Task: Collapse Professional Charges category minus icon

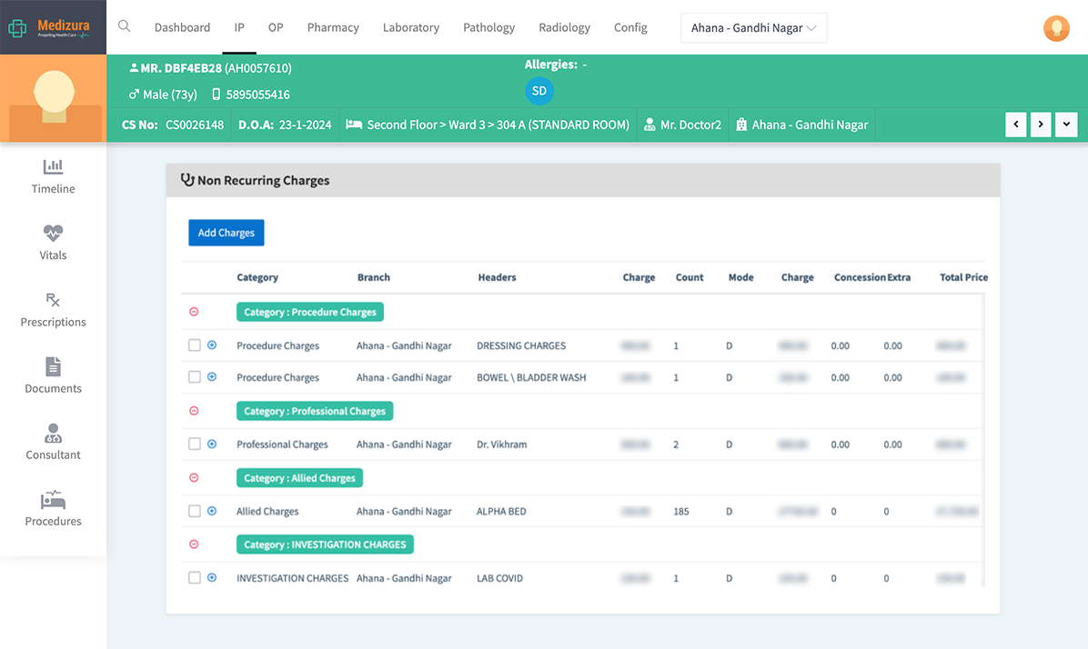Action: click(x=195, y=411)
